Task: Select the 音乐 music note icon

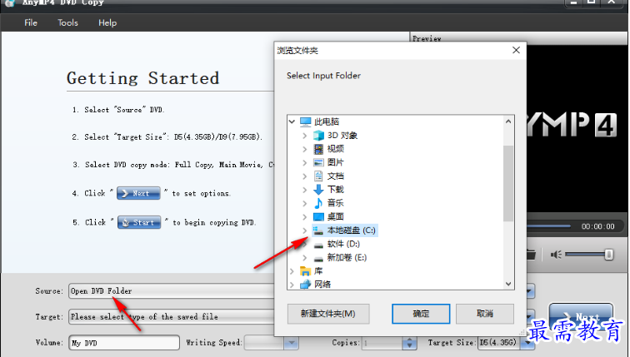Action: pyautogui.click(x=318, y=203)
